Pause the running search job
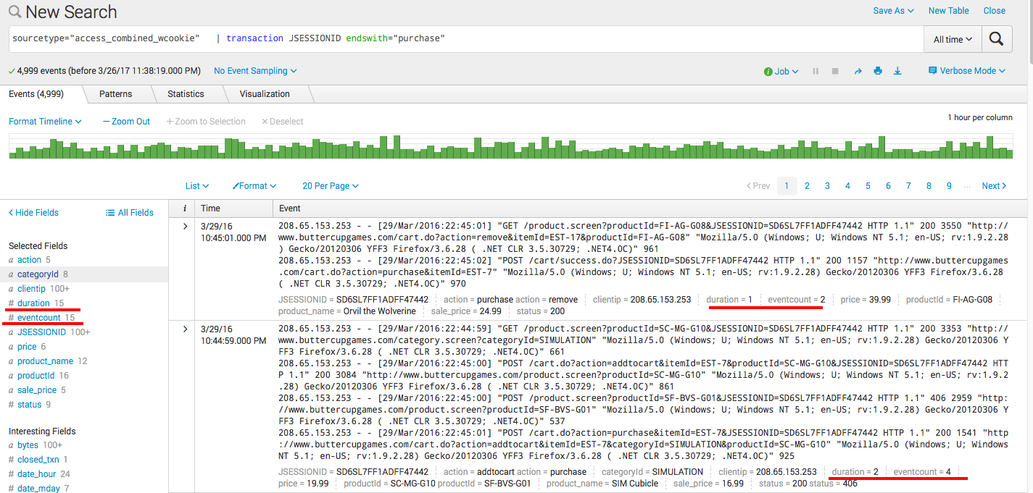1033x493 pixels. point(815,70)
